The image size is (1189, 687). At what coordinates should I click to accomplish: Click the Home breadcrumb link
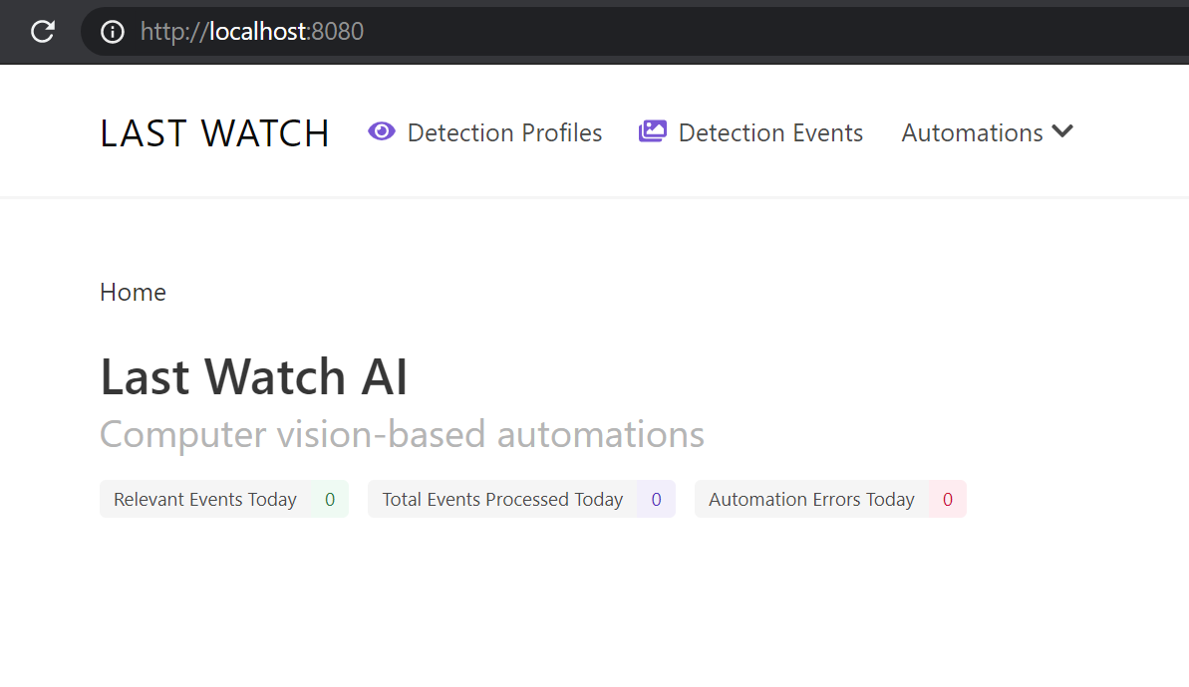coord(133,292)
